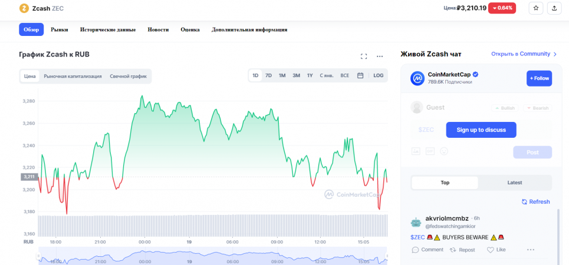This screenshot has height=265, width=569.
Task: Click the share upload icon
Action: coord(554,8)
